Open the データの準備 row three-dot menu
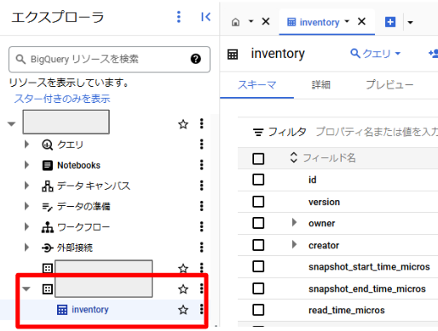This screenshot has height=331, width=438. 202,206
